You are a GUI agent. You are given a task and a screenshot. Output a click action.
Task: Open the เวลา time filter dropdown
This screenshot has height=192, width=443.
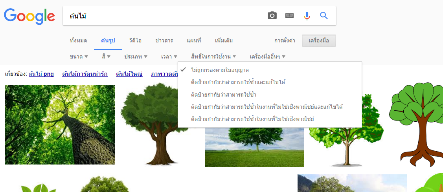coord(169,57)
